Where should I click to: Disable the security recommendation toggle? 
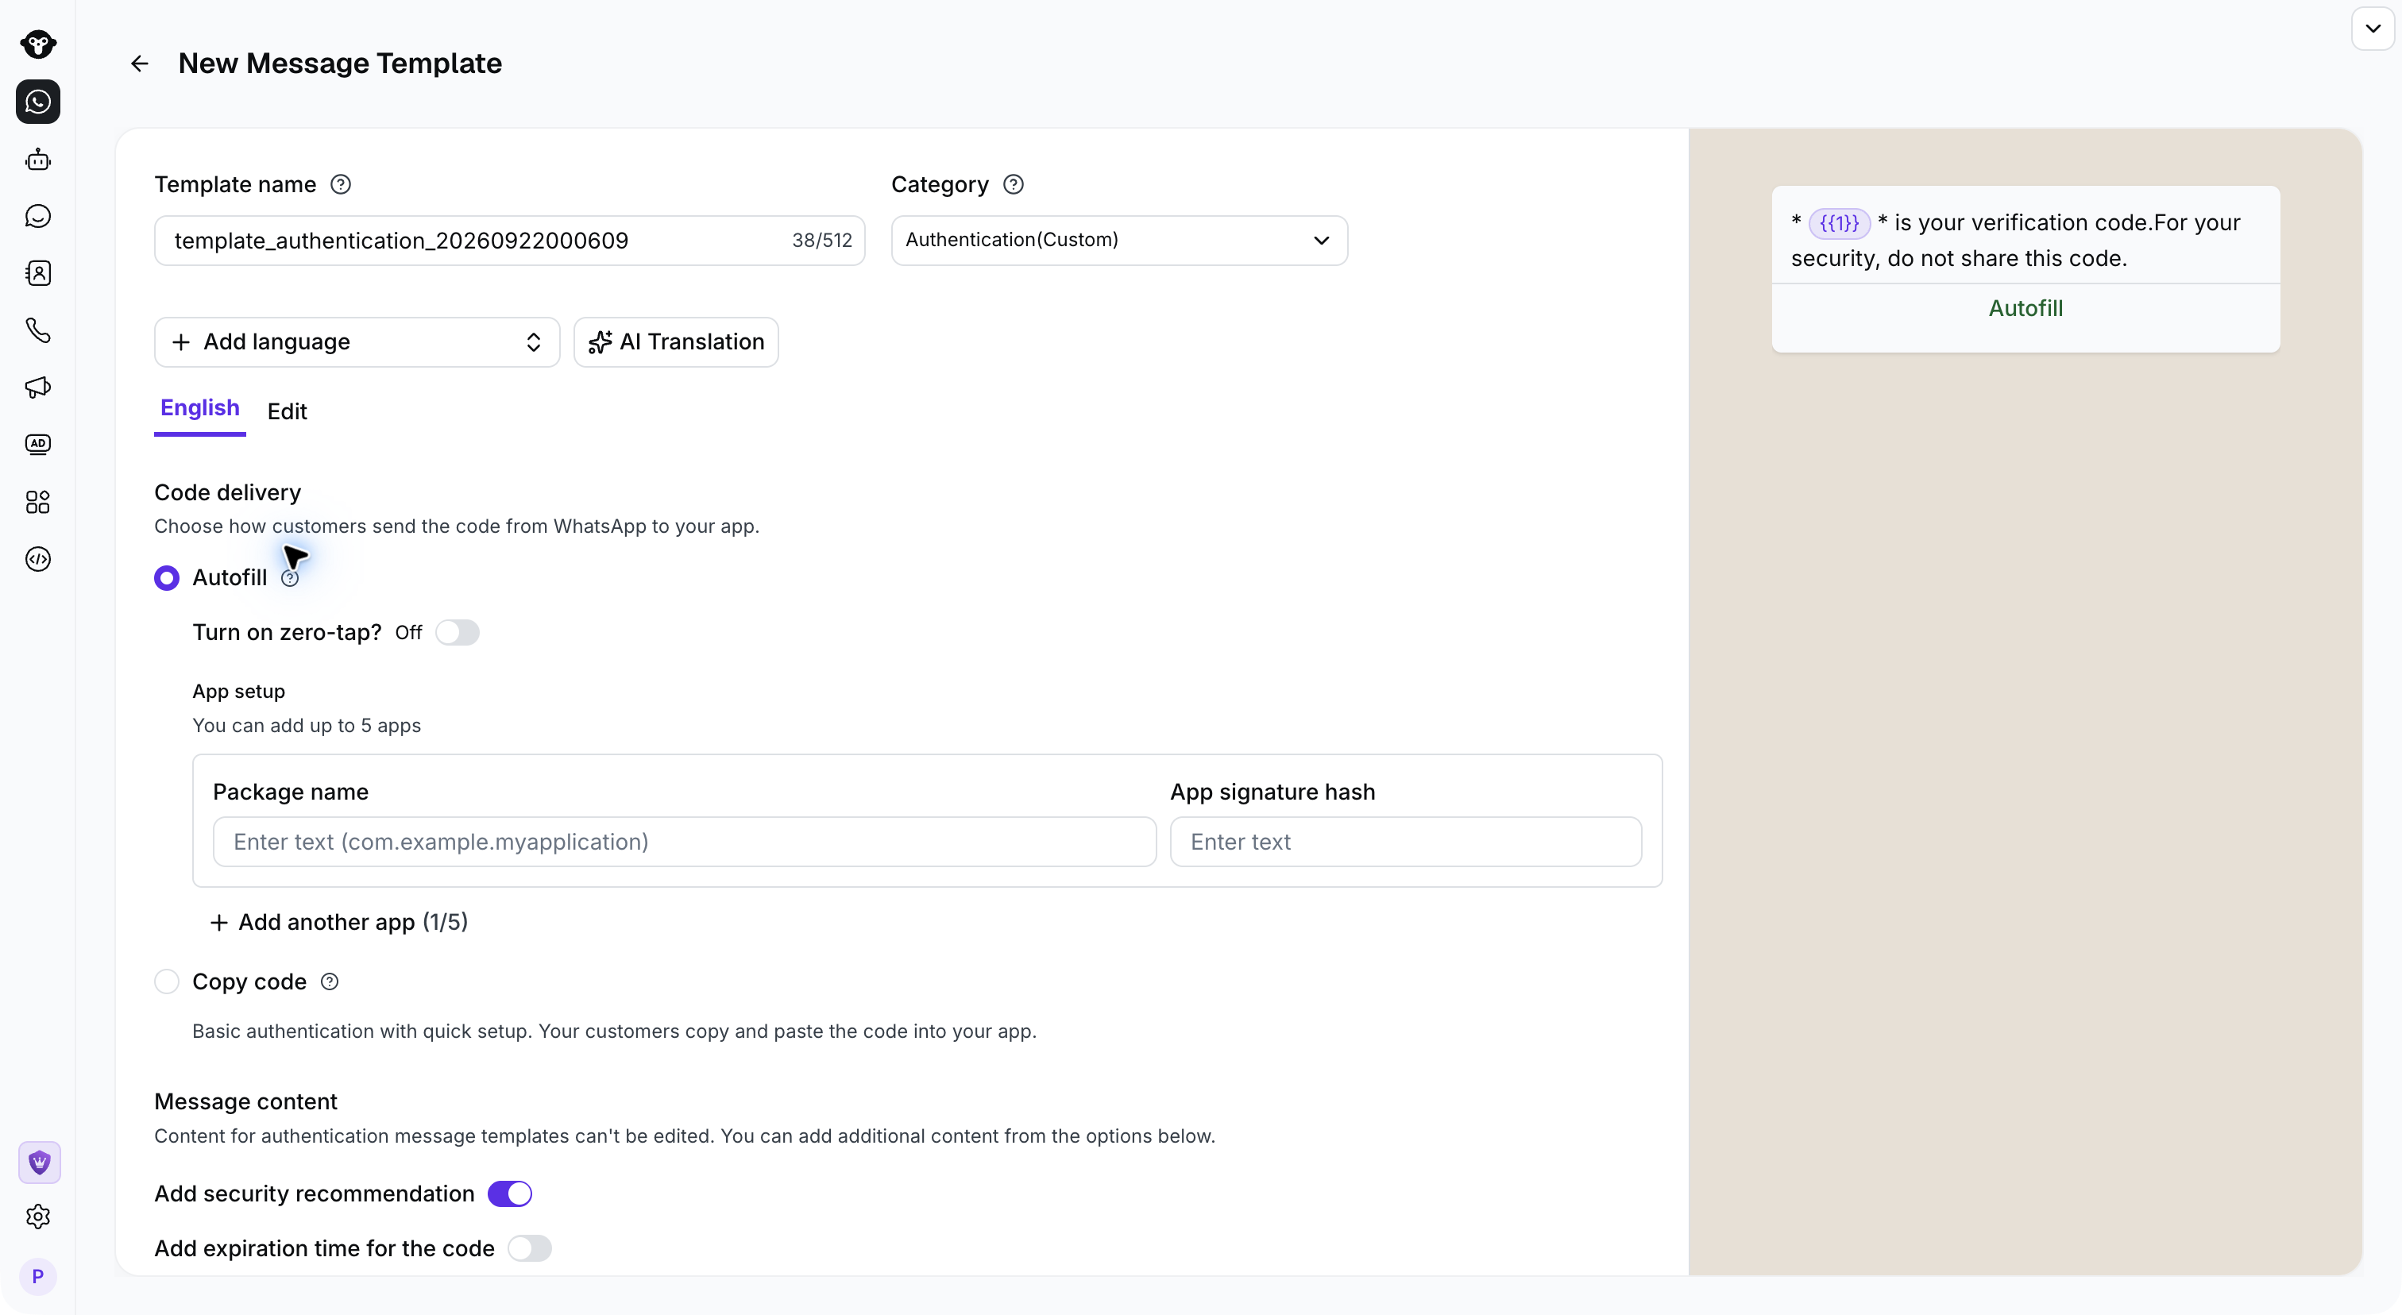tap(510, 1194)
